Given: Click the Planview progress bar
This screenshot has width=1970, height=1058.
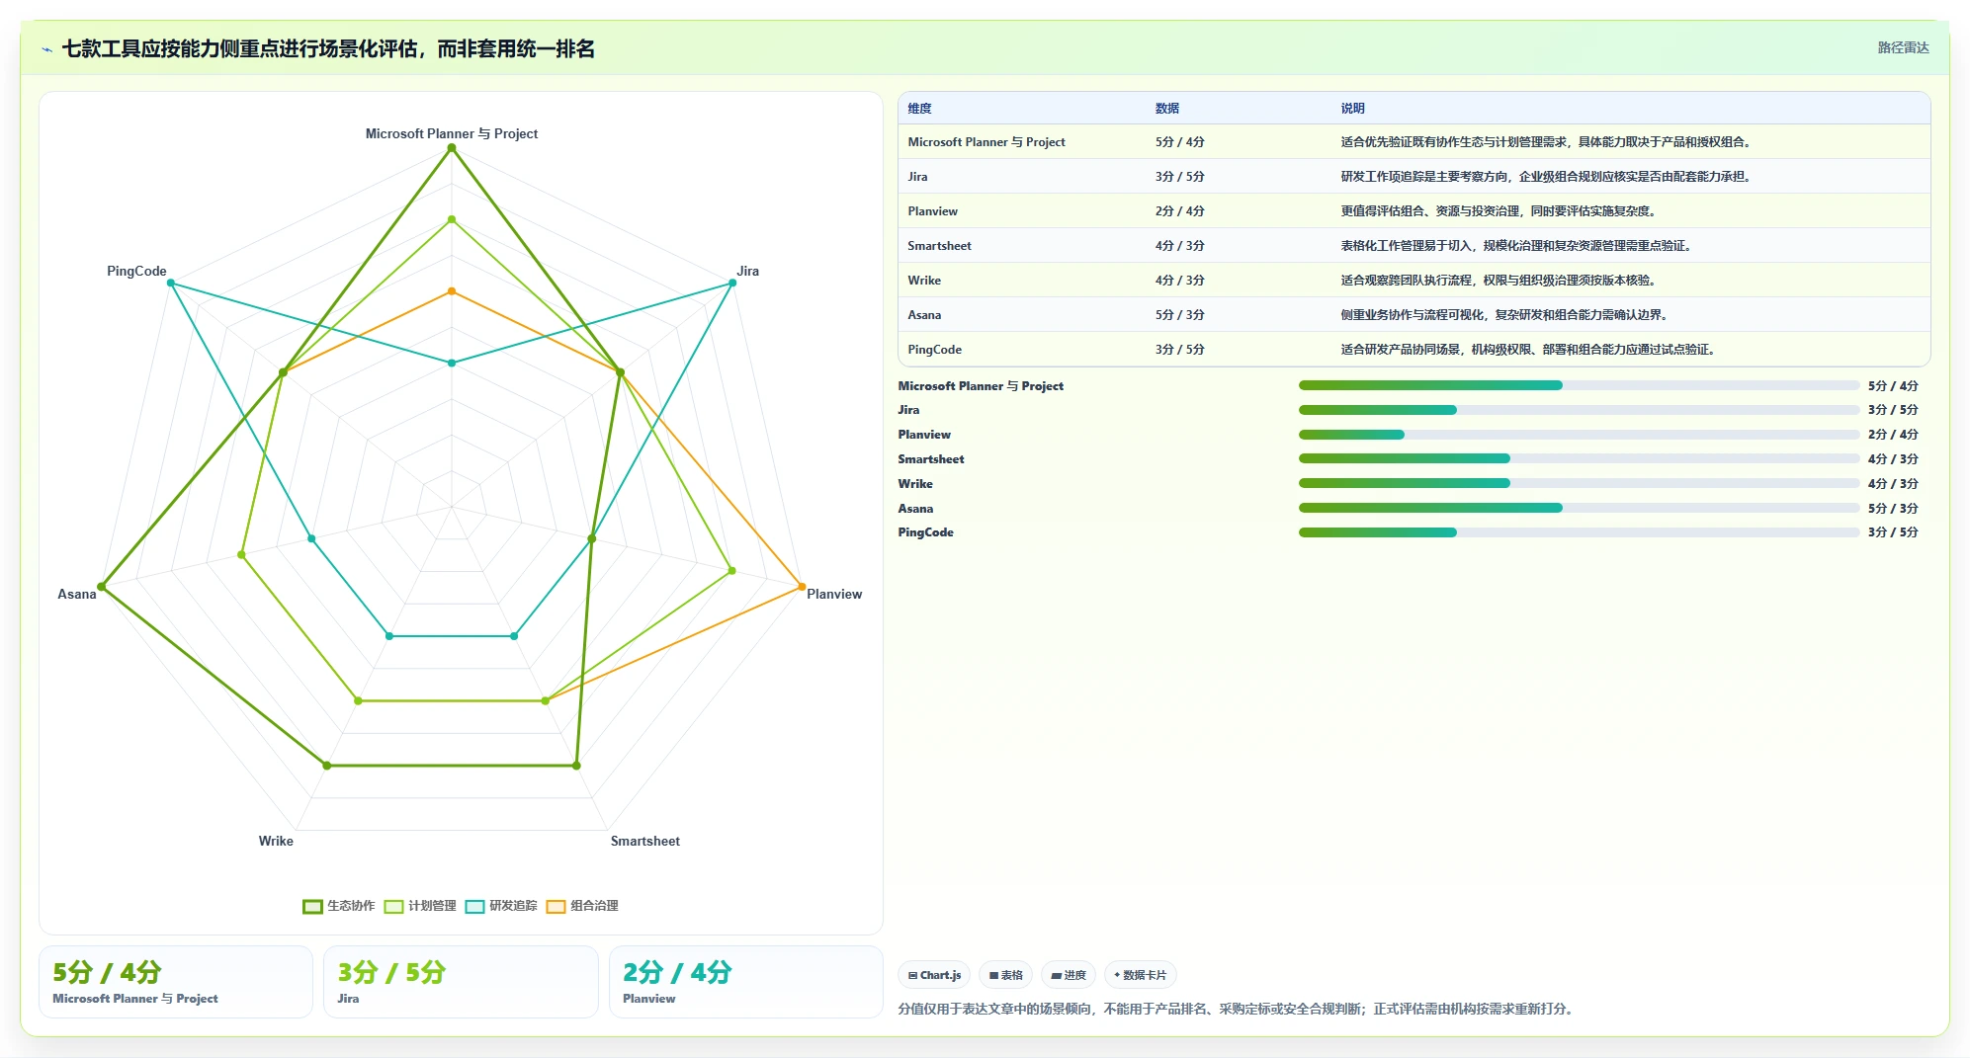Looking at the screenshot, I should (x=1579, y=435).
